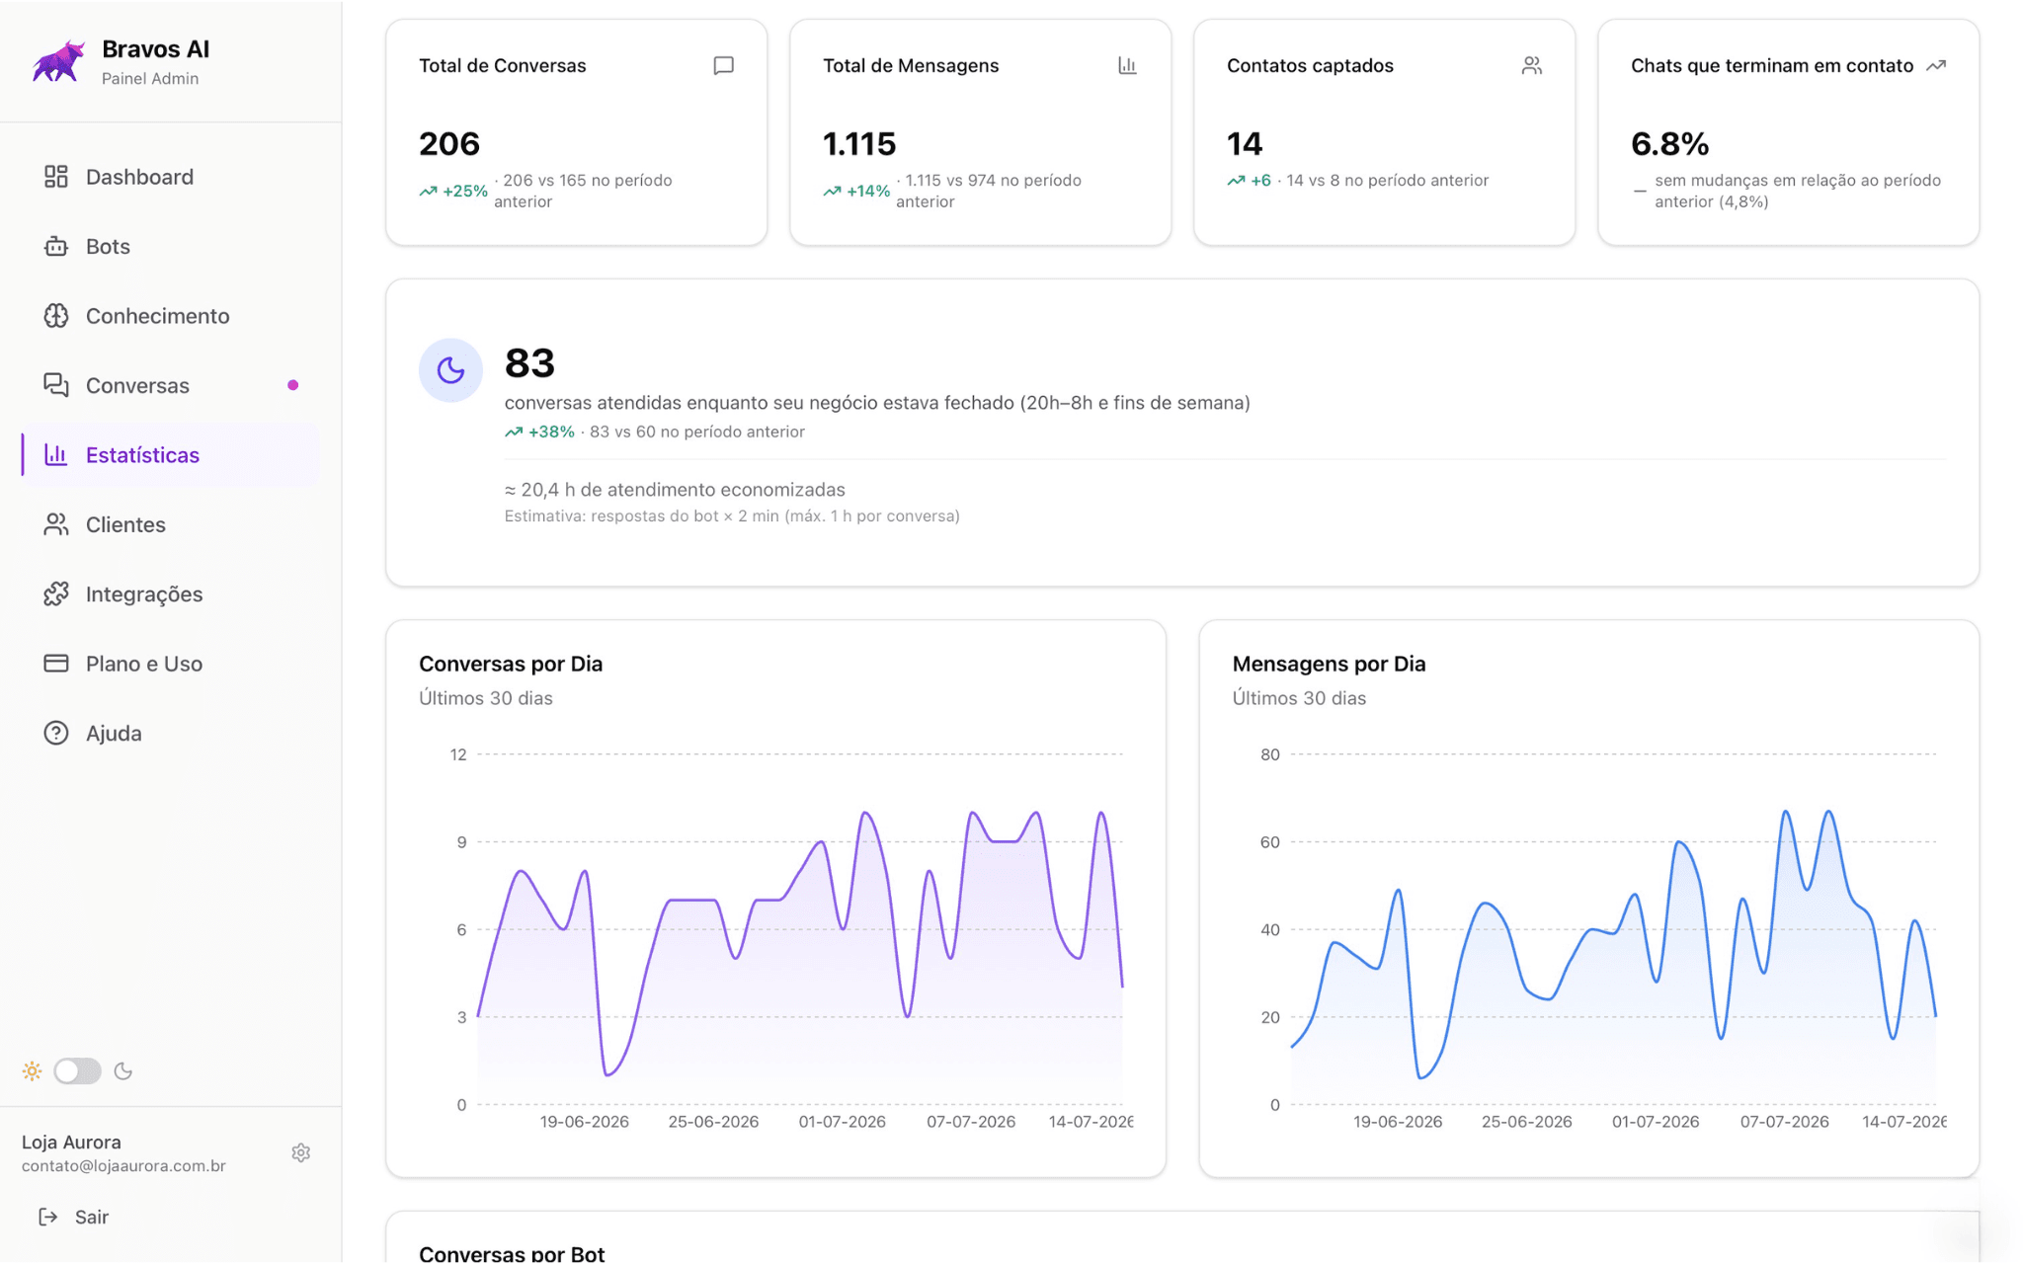Open the Integrações page

coord(170,594)
